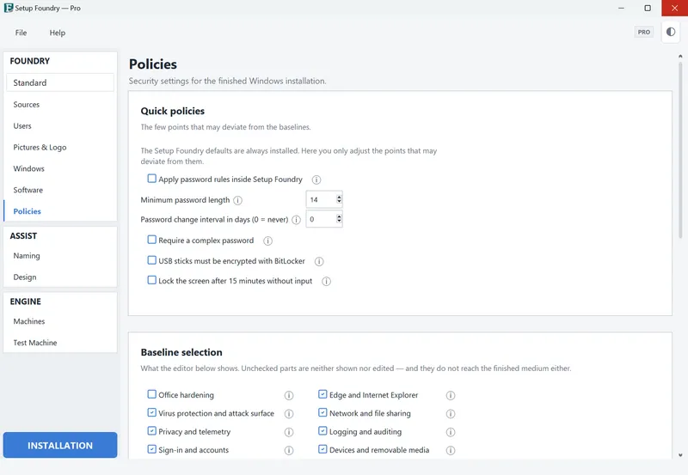Open info for Apply password rules
The width and height of the screenshot is (688, 475).
point(316,180)
